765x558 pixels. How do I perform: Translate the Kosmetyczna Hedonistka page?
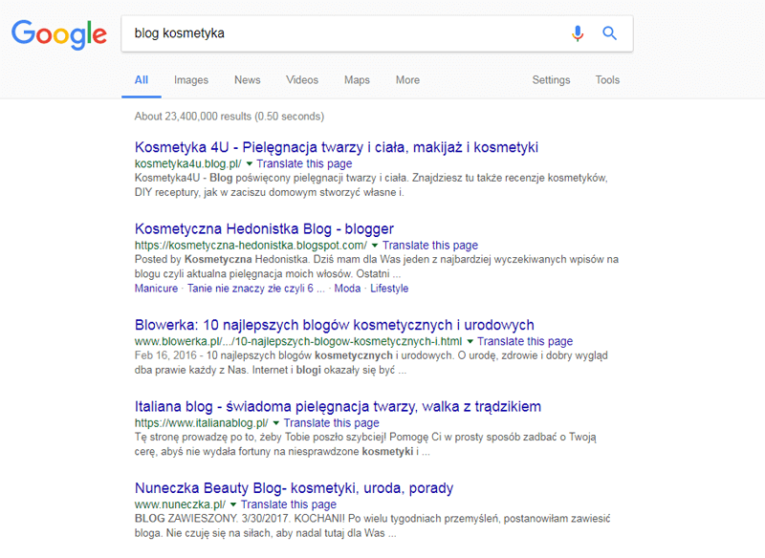pyautogui.click(x=430, y=246)
